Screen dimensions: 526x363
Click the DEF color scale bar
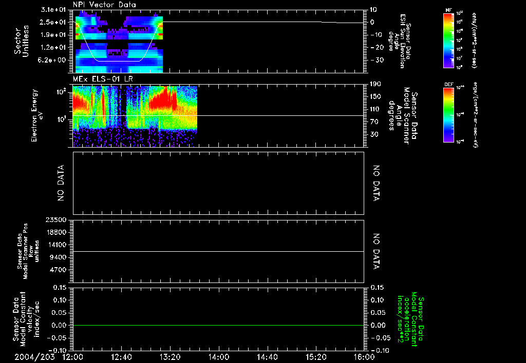tap(449, 114)
